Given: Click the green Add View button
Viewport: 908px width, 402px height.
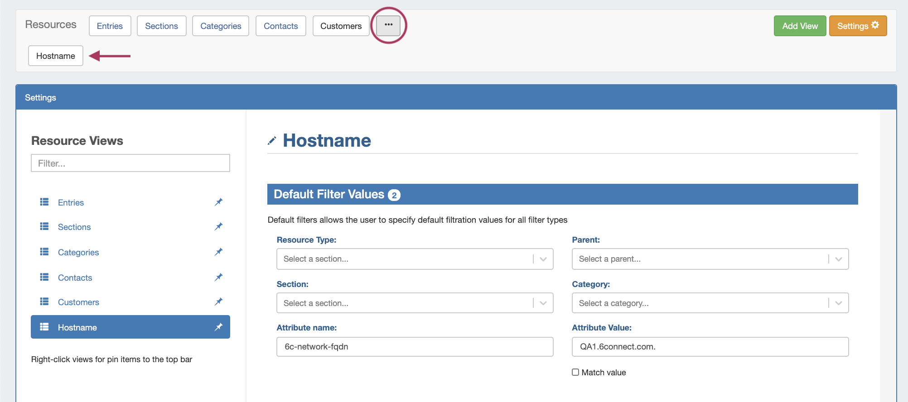Looking at the screenshot, I should click(800, 26).
